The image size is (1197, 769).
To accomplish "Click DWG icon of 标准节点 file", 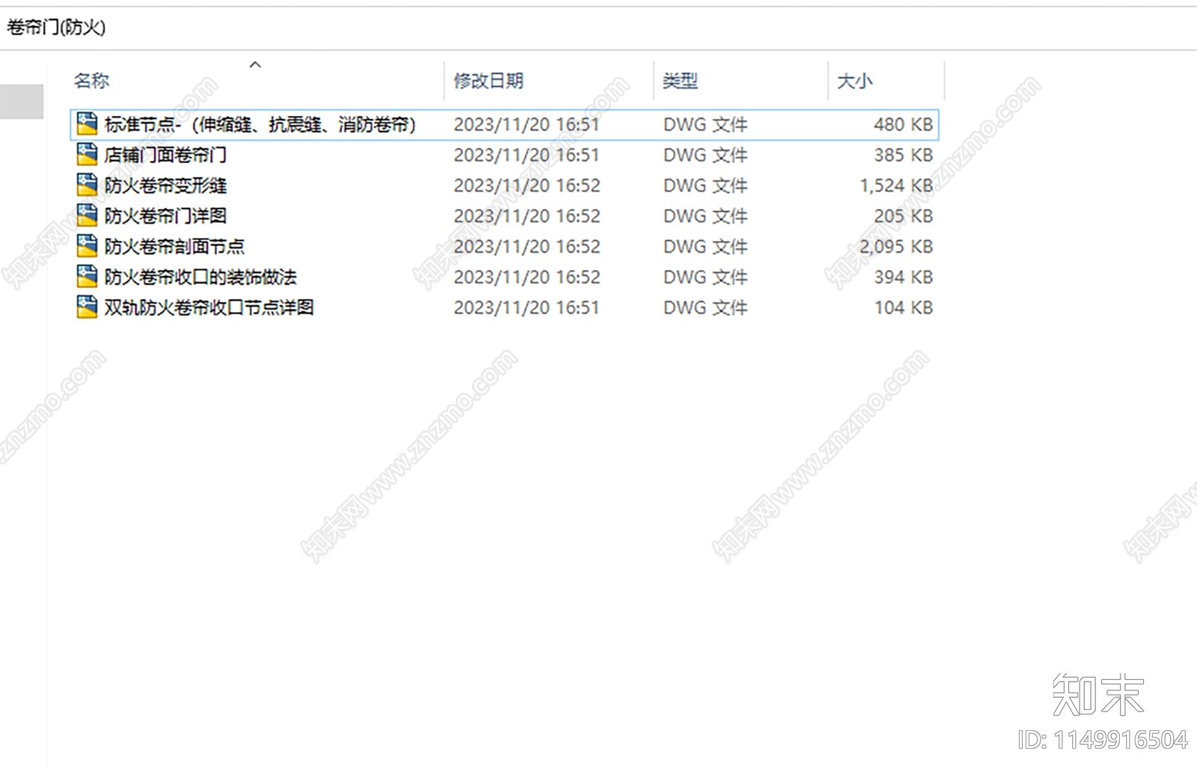I will click(87, 124).
